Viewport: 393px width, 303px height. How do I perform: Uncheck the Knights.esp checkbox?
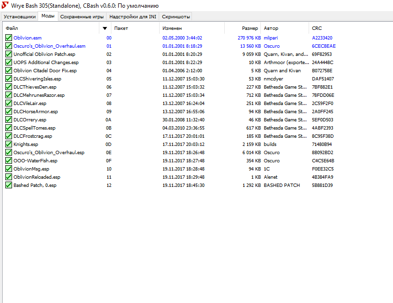click(9, 144)
